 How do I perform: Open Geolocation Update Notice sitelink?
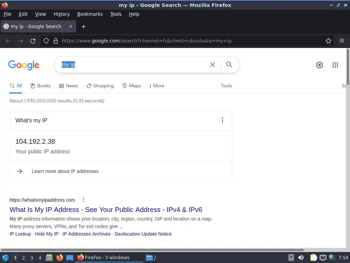143,234
